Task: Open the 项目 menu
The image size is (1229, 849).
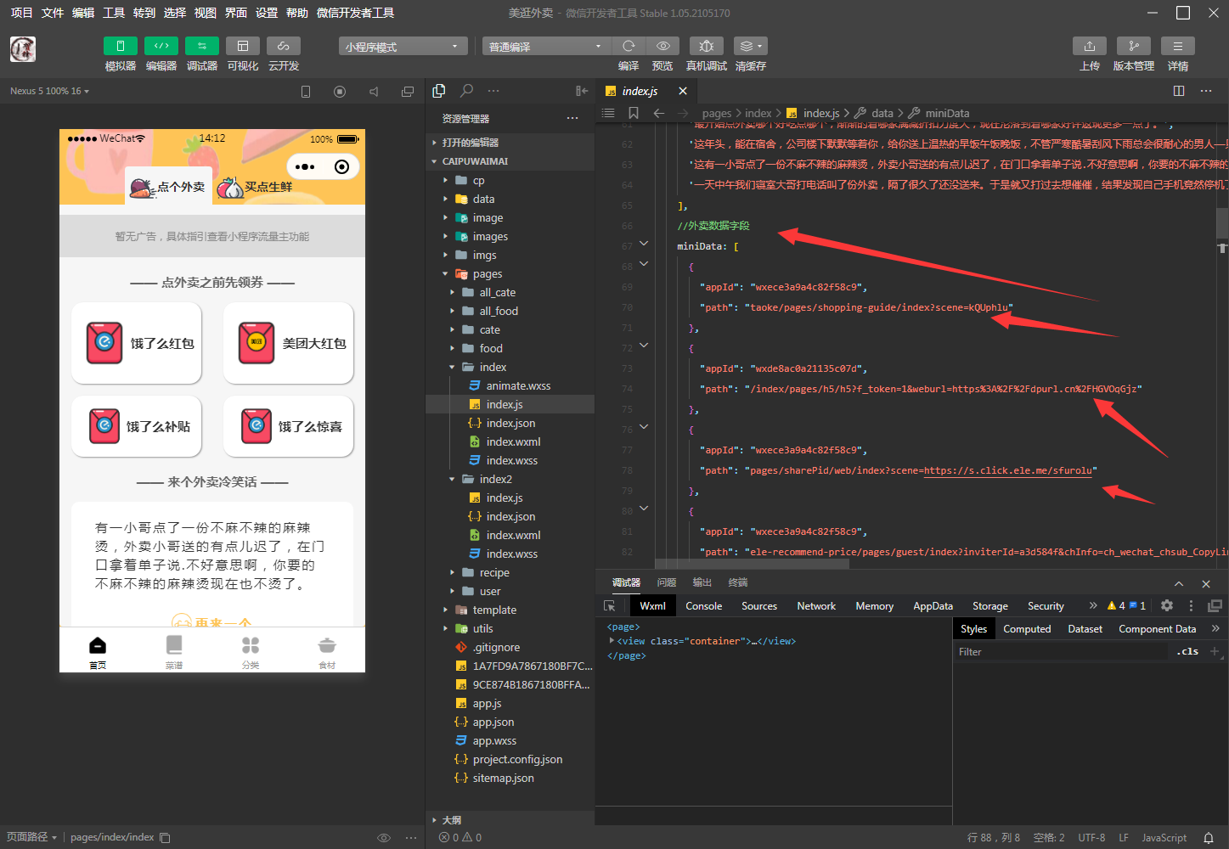Action: click(21, 13)
